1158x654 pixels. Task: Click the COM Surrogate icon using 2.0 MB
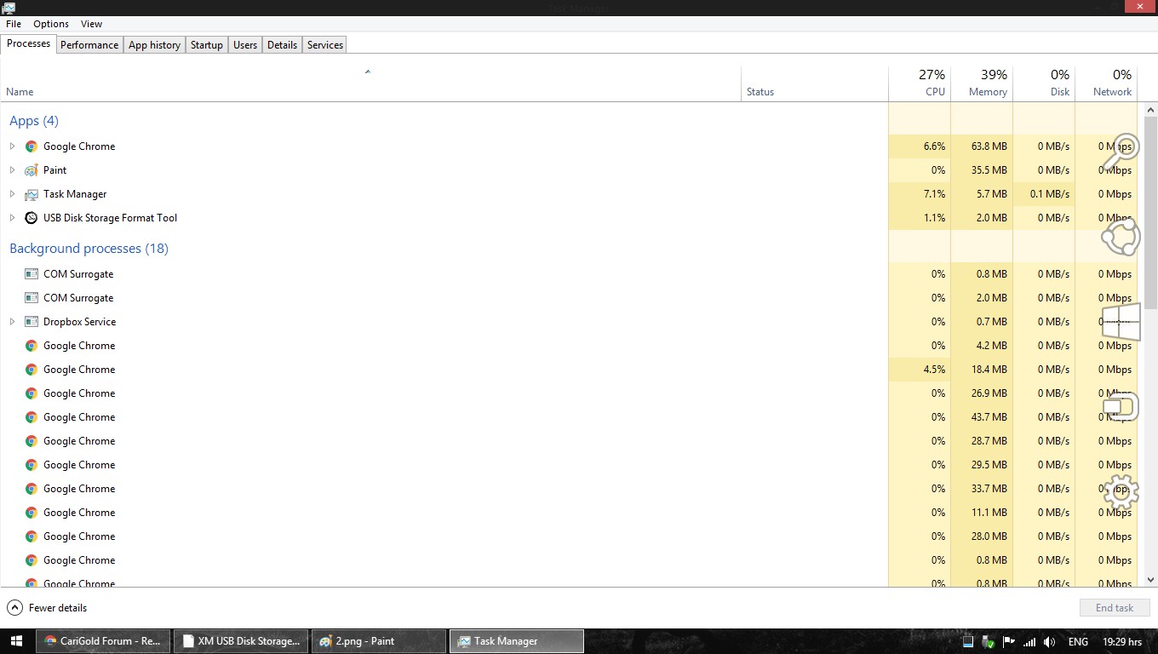click(x=32, y=298)
